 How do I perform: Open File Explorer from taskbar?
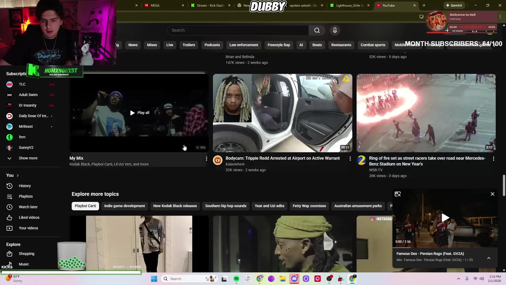pyautogui.click(x=283, y=279)
